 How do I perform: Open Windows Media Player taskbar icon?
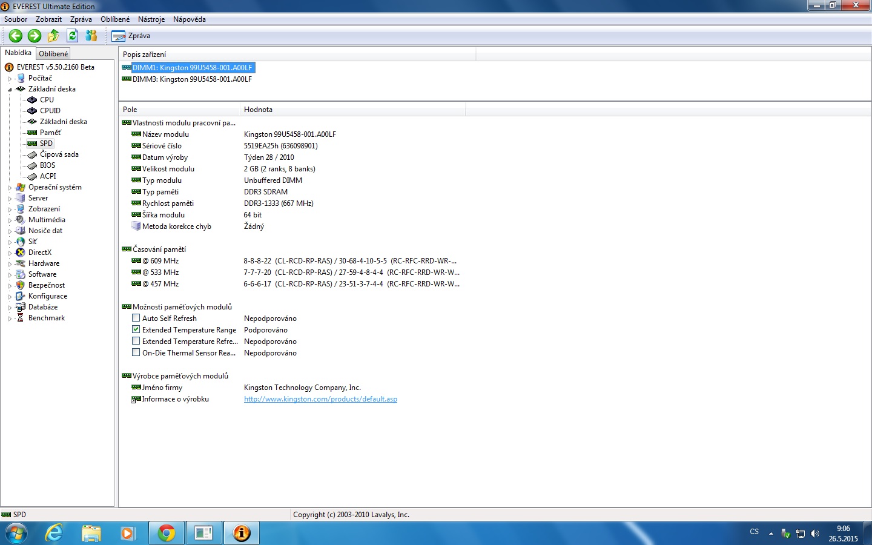point(128,533)
